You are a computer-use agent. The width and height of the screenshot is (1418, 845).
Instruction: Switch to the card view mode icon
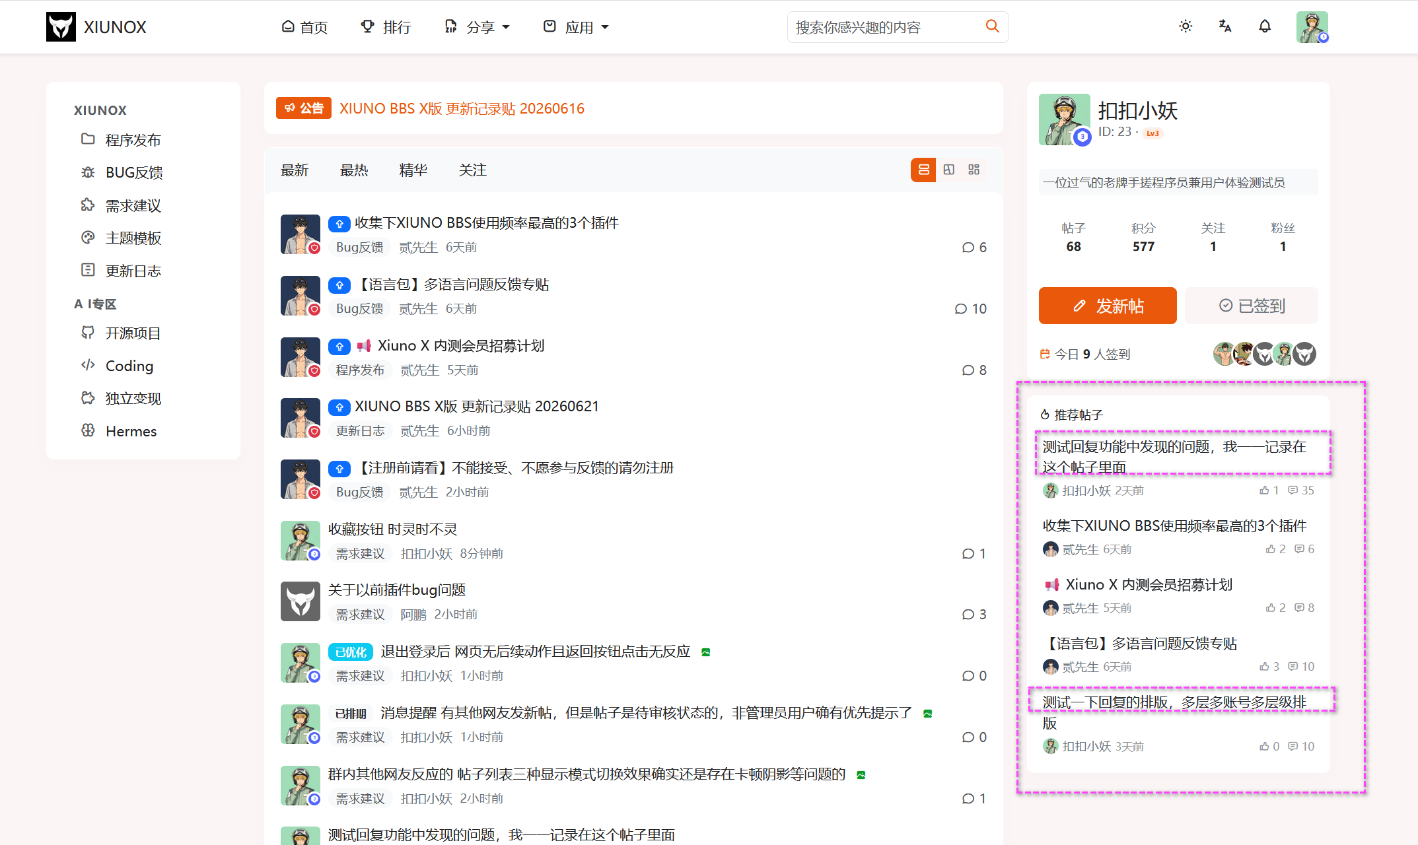coord(949,170)
